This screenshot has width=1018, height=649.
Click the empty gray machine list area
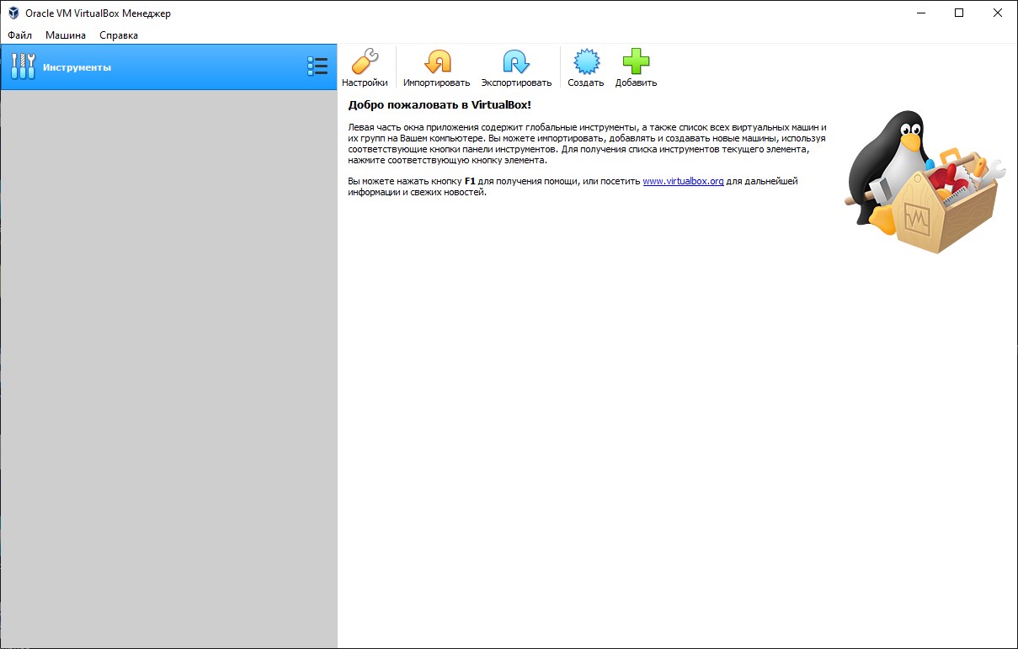(x=168, y=362)
